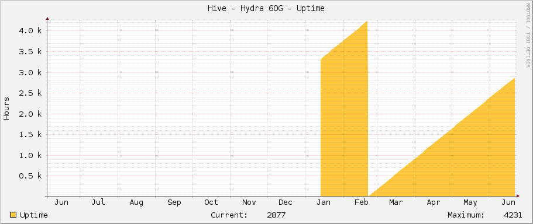Click the Sep month label
The height and width of the screenshot is (224, 533).
tap(174, 202)
